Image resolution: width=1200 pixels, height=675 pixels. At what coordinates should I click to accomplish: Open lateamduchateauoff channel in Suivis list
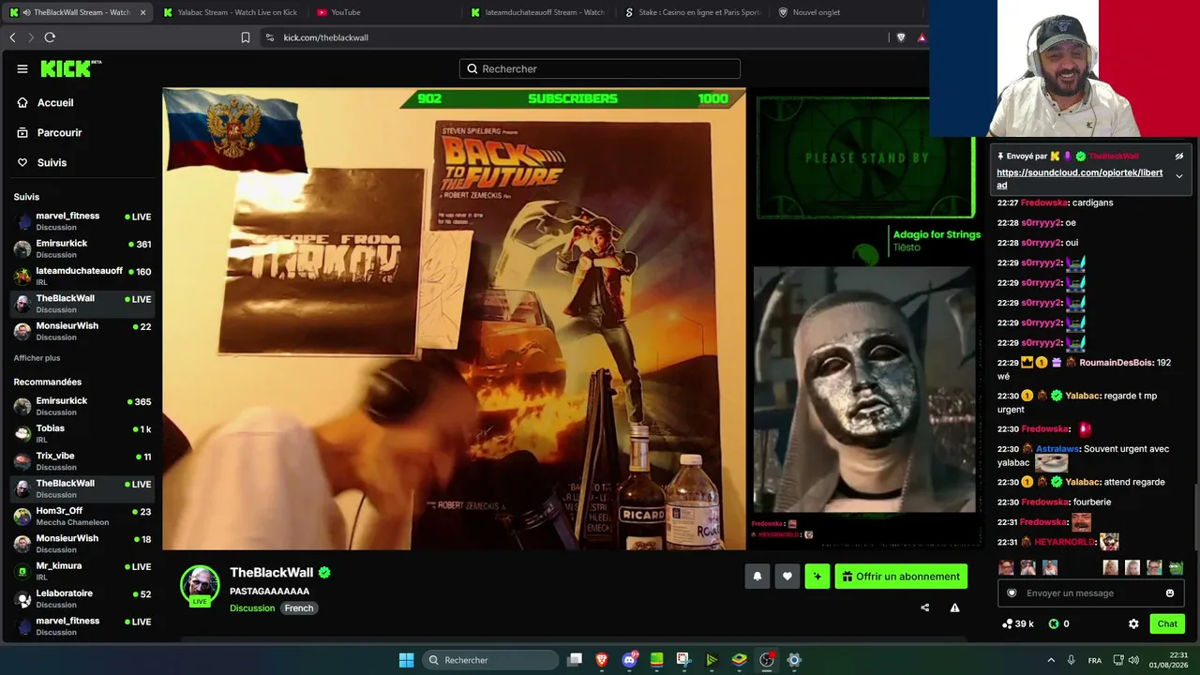coord(82,276)
